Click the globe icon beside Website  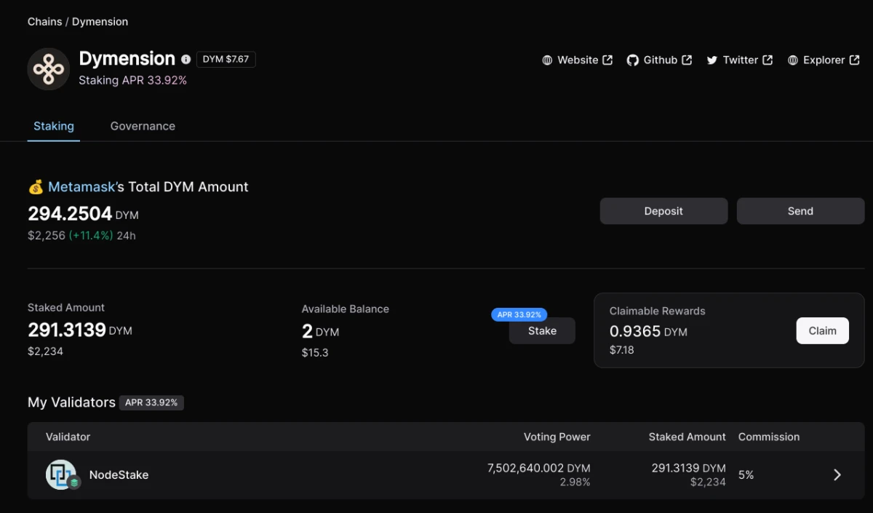(x=547, y=60)
